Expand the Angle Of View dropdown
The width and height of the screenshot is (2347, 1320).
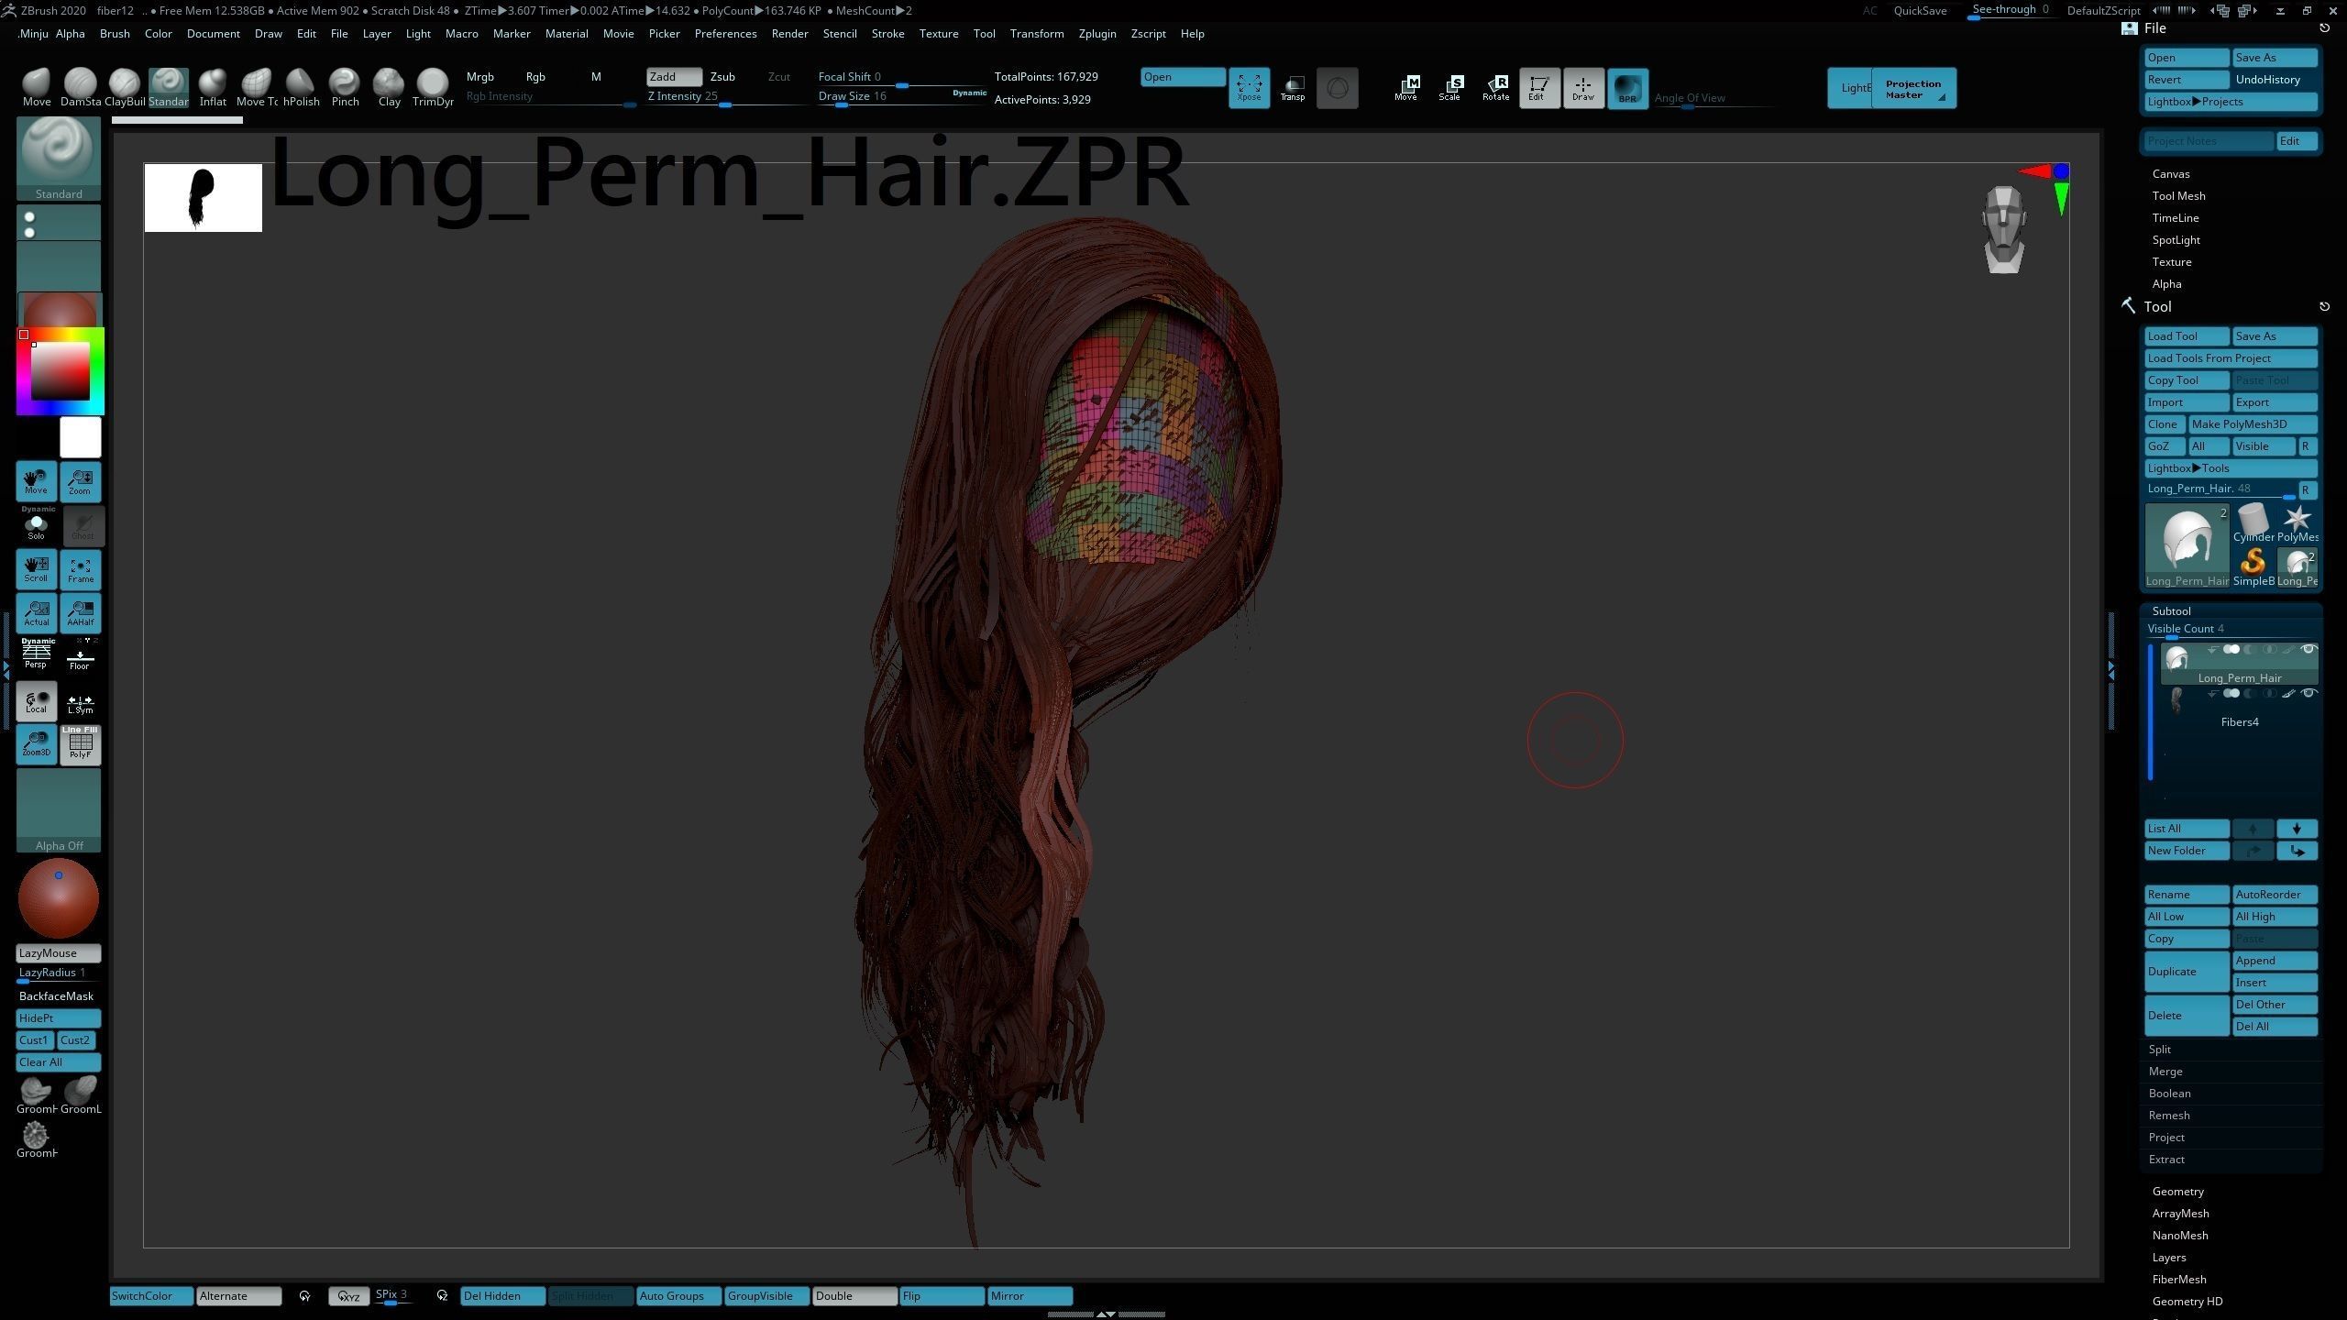point(1690,98)
